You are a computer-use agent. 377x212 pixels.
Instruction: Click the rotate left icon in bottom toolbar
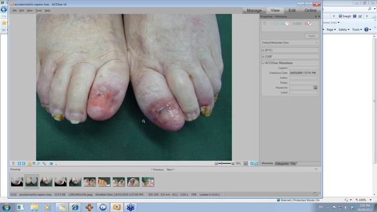click(x=19, y=164)
